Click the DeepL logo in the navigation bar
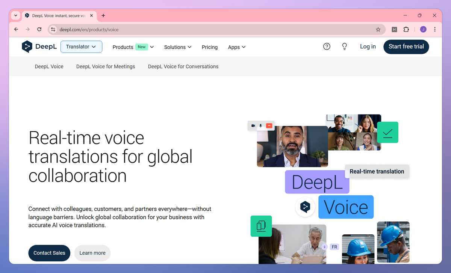The width and height of the screenshot is (451, 273). pos(39,47)
